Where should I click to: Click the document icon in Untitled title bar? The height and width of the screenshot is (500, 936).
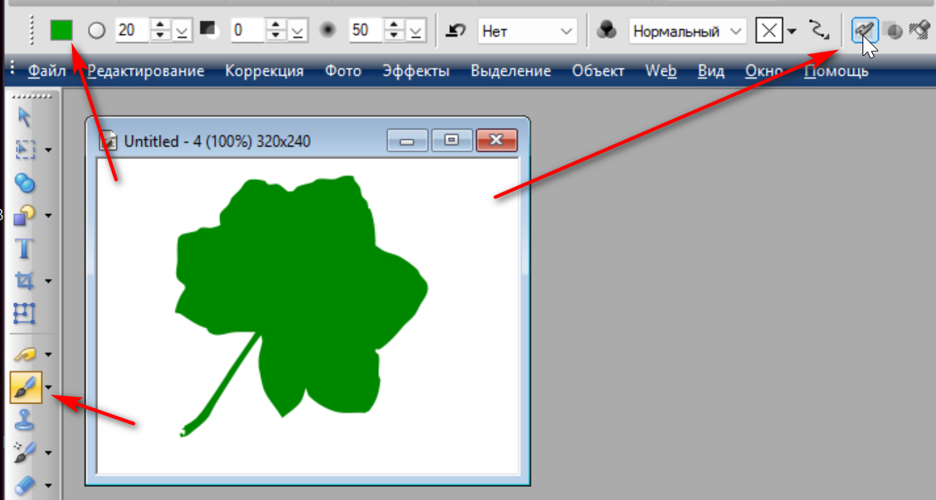click(x=108, y=141)
